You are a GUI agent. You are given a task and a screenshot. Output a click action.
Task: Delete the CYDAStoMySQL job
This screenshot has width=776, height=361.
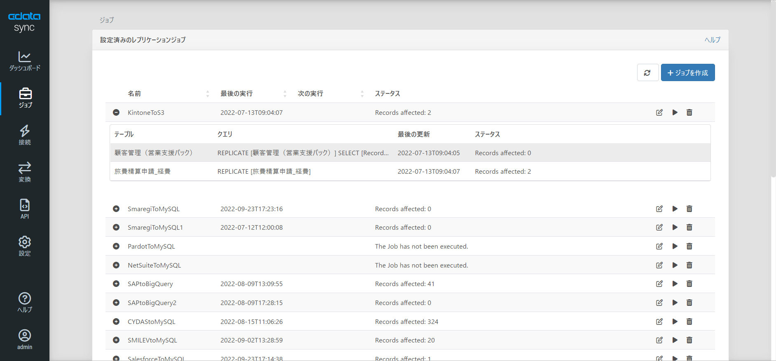click(689, 321)
